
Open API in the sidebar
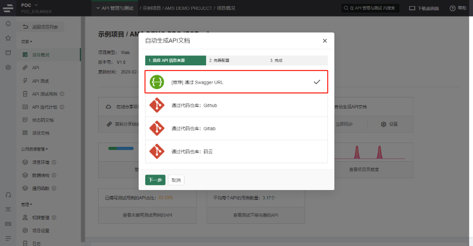tap(49, 68)
